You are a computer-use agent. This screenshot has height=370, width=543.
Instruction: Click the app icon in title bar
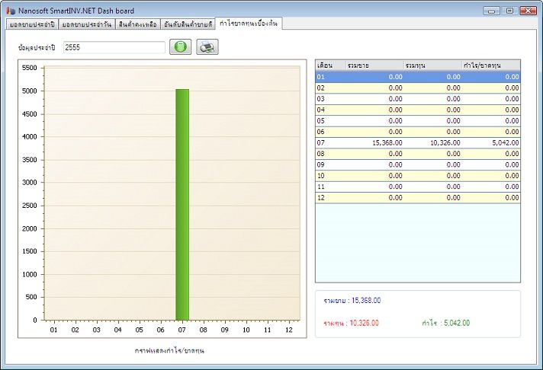pyautogui.click(x=10, y=11)
